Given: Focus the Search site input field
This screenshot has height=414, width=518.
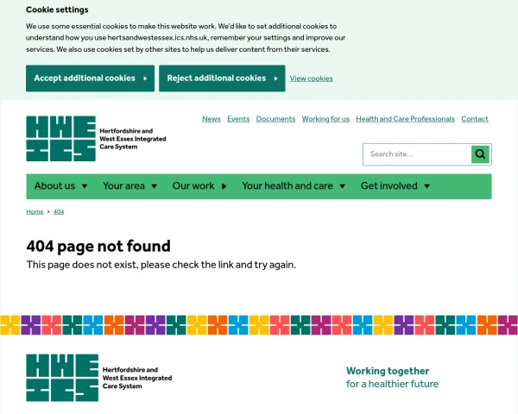Looking at the screenshot, I should [x=417, y=154].
